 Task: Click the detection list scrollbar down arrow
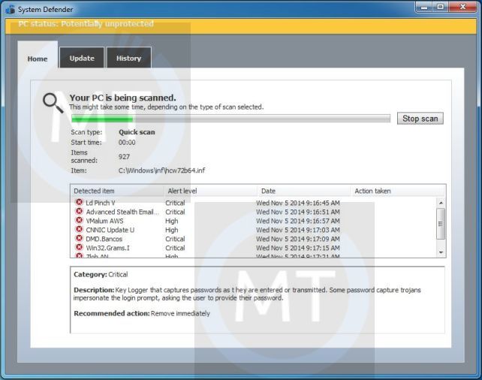(441, 252)
